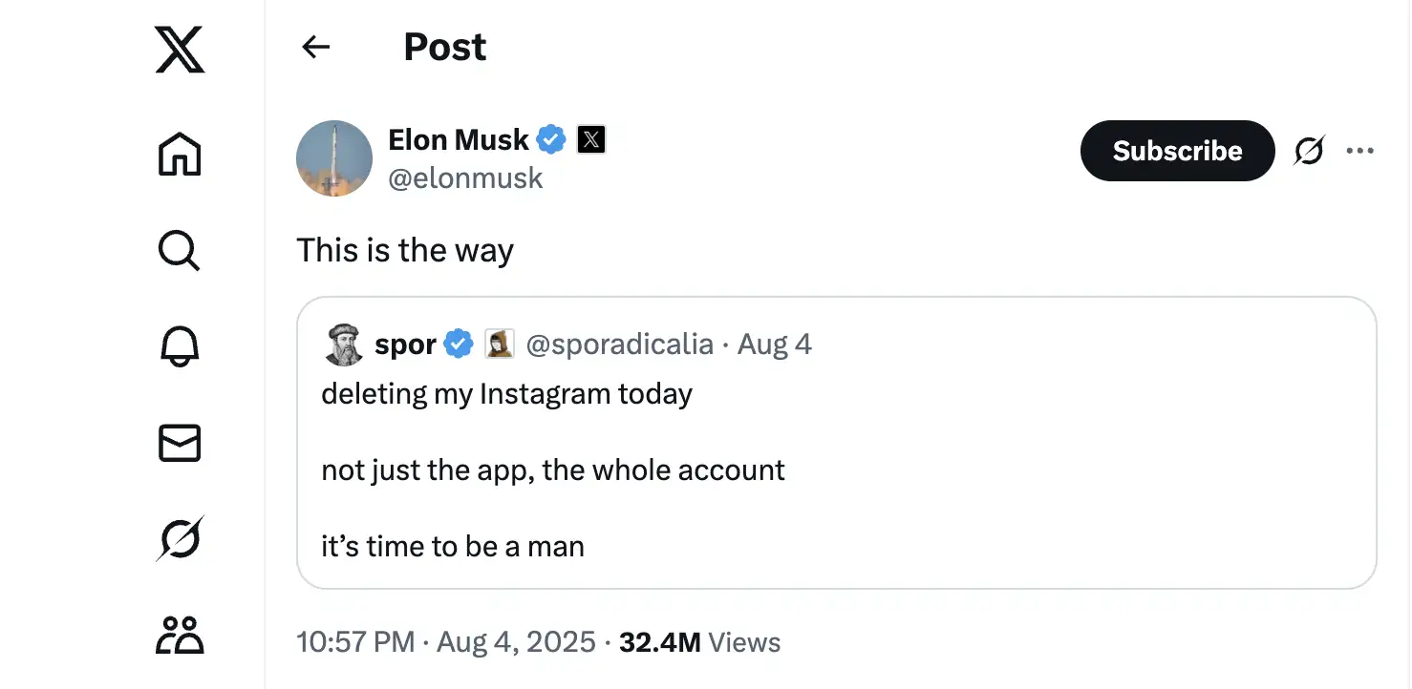Viewport: 1412px width, 689px height.
Task: Click spor's avatar in the quoted post
Action: pyautogui.click(x=343, y=344)
